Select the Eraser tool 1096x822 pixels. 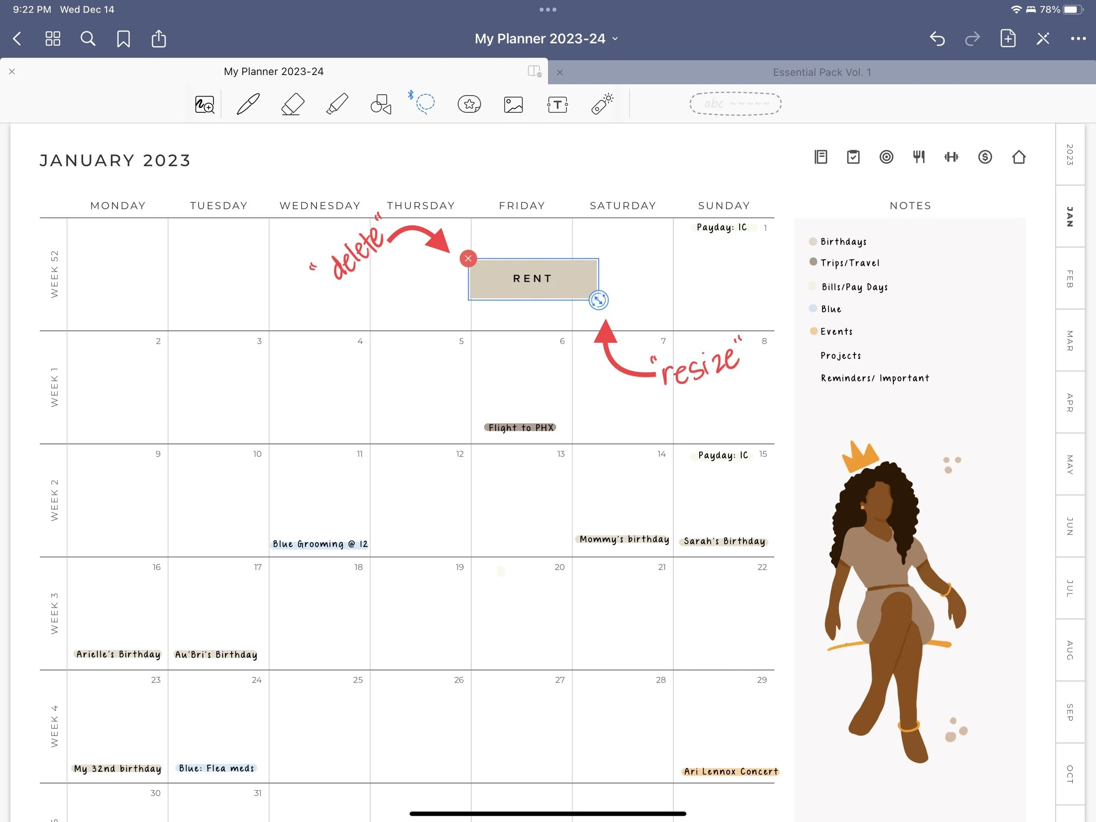pos(292,104)
